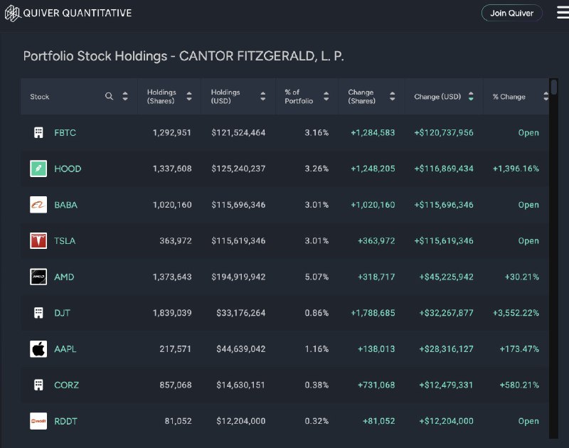Open the DJT ticker link

[62, 313]
